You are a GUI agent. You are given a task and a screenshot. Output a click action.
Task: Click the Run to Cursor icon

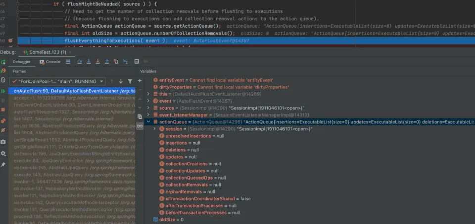pos(125,62)
